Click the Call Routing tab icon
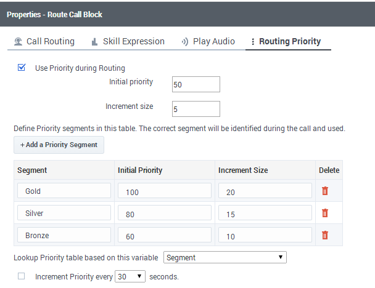Viewport: 375px width, 288px height. [19, 42]
